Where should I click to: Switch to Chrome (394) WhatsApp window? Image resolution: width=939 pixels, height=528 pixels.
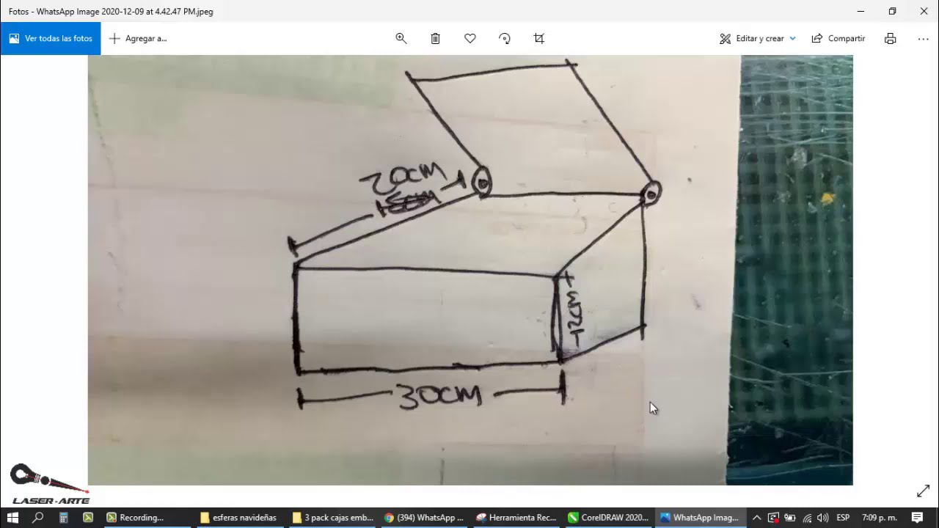(x=424, y=517)
